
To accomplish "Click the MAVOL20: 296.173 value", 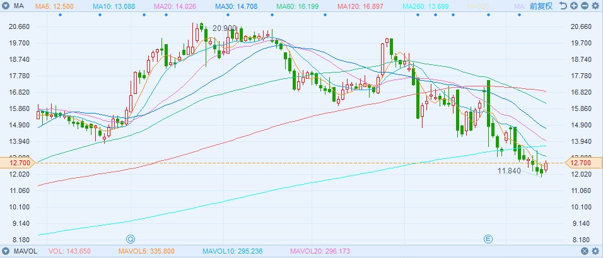I will (x=320, y=252).
